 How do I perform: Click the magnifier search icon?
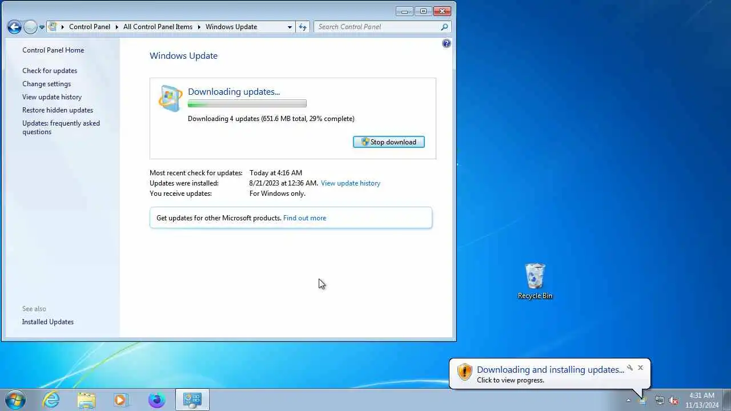[x=444, y=27]
